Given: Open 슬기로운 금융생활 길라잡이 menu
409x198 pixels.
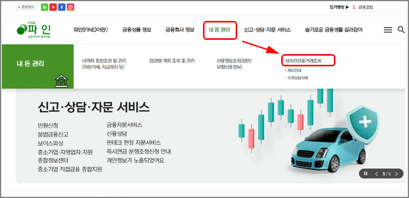Looking at the screenshot, I should 334,30.
